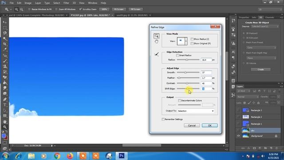Open the Image menu

[28, 3]
